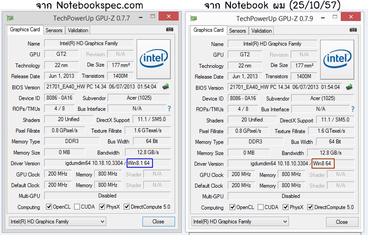Viewport: 368px width, 235px height.
Task: Click Memory Type DDR3 field in GPU-Z 0.7.7
Action: pyautogui.click(x=72, y=141)
